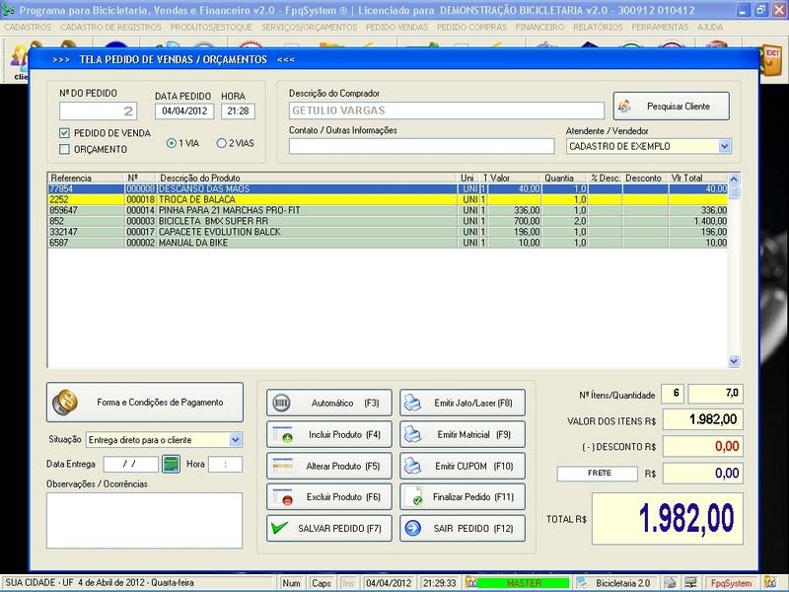Screen dimensions: 789x592
Task: Uncheck the PEDIDO DE VENDA checkbox
Action: click(x=65, y=133)
